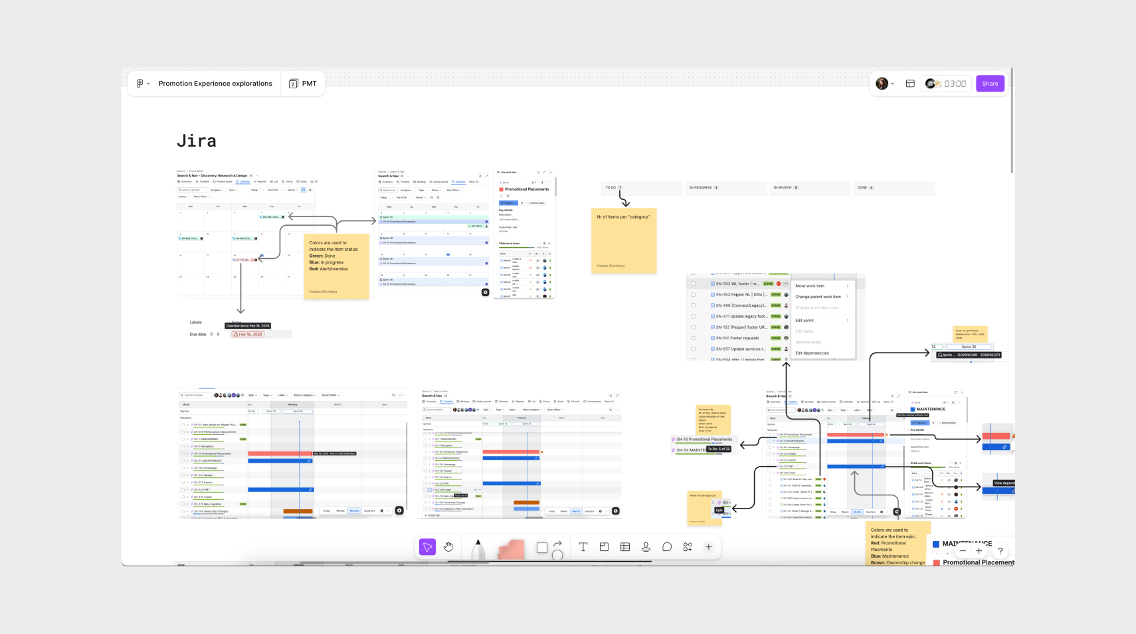The width and height of the screenshot is (1136, 634).
Task: Zoom out with the minus button
Action: (963, 551)
